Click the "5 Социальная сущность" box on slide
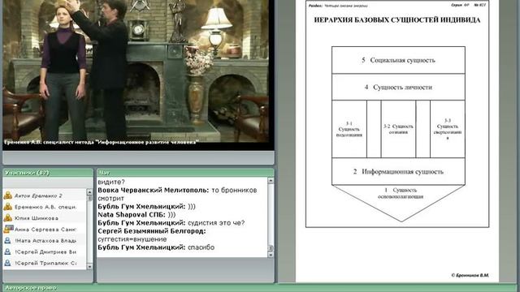The height and width of the screenshot is (292, 520). pyautogui.click(x=398, y=60)
